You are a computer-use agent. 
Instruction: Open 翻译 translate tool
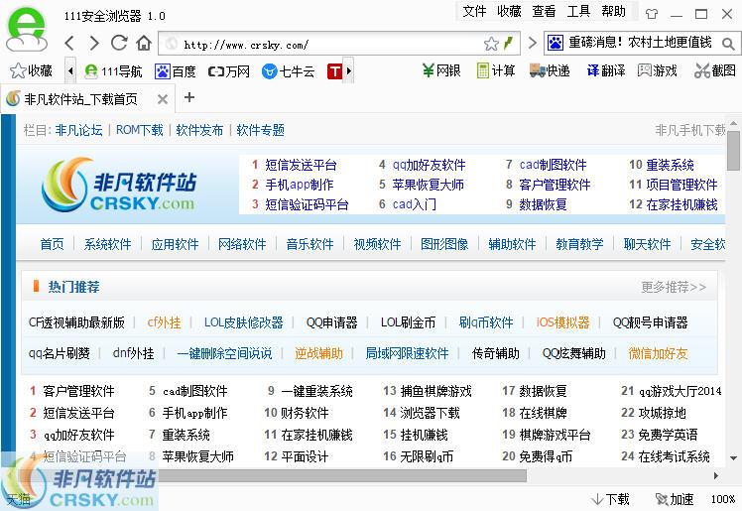tap(606, 71)
